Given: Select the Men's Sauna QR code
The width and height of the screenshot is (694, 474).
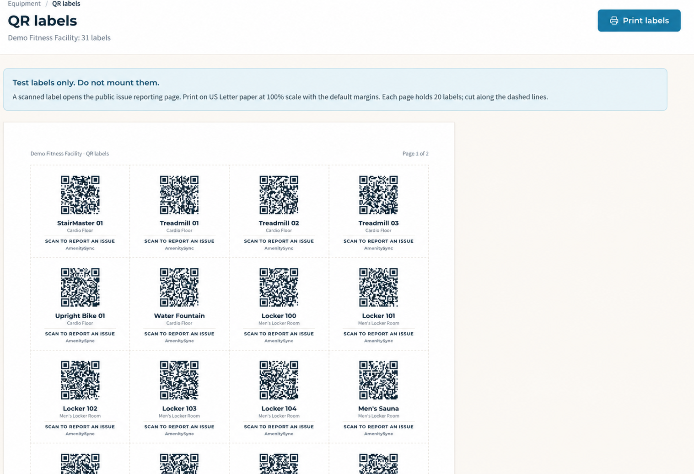Looking at the screenshot, I should point(378,380).
